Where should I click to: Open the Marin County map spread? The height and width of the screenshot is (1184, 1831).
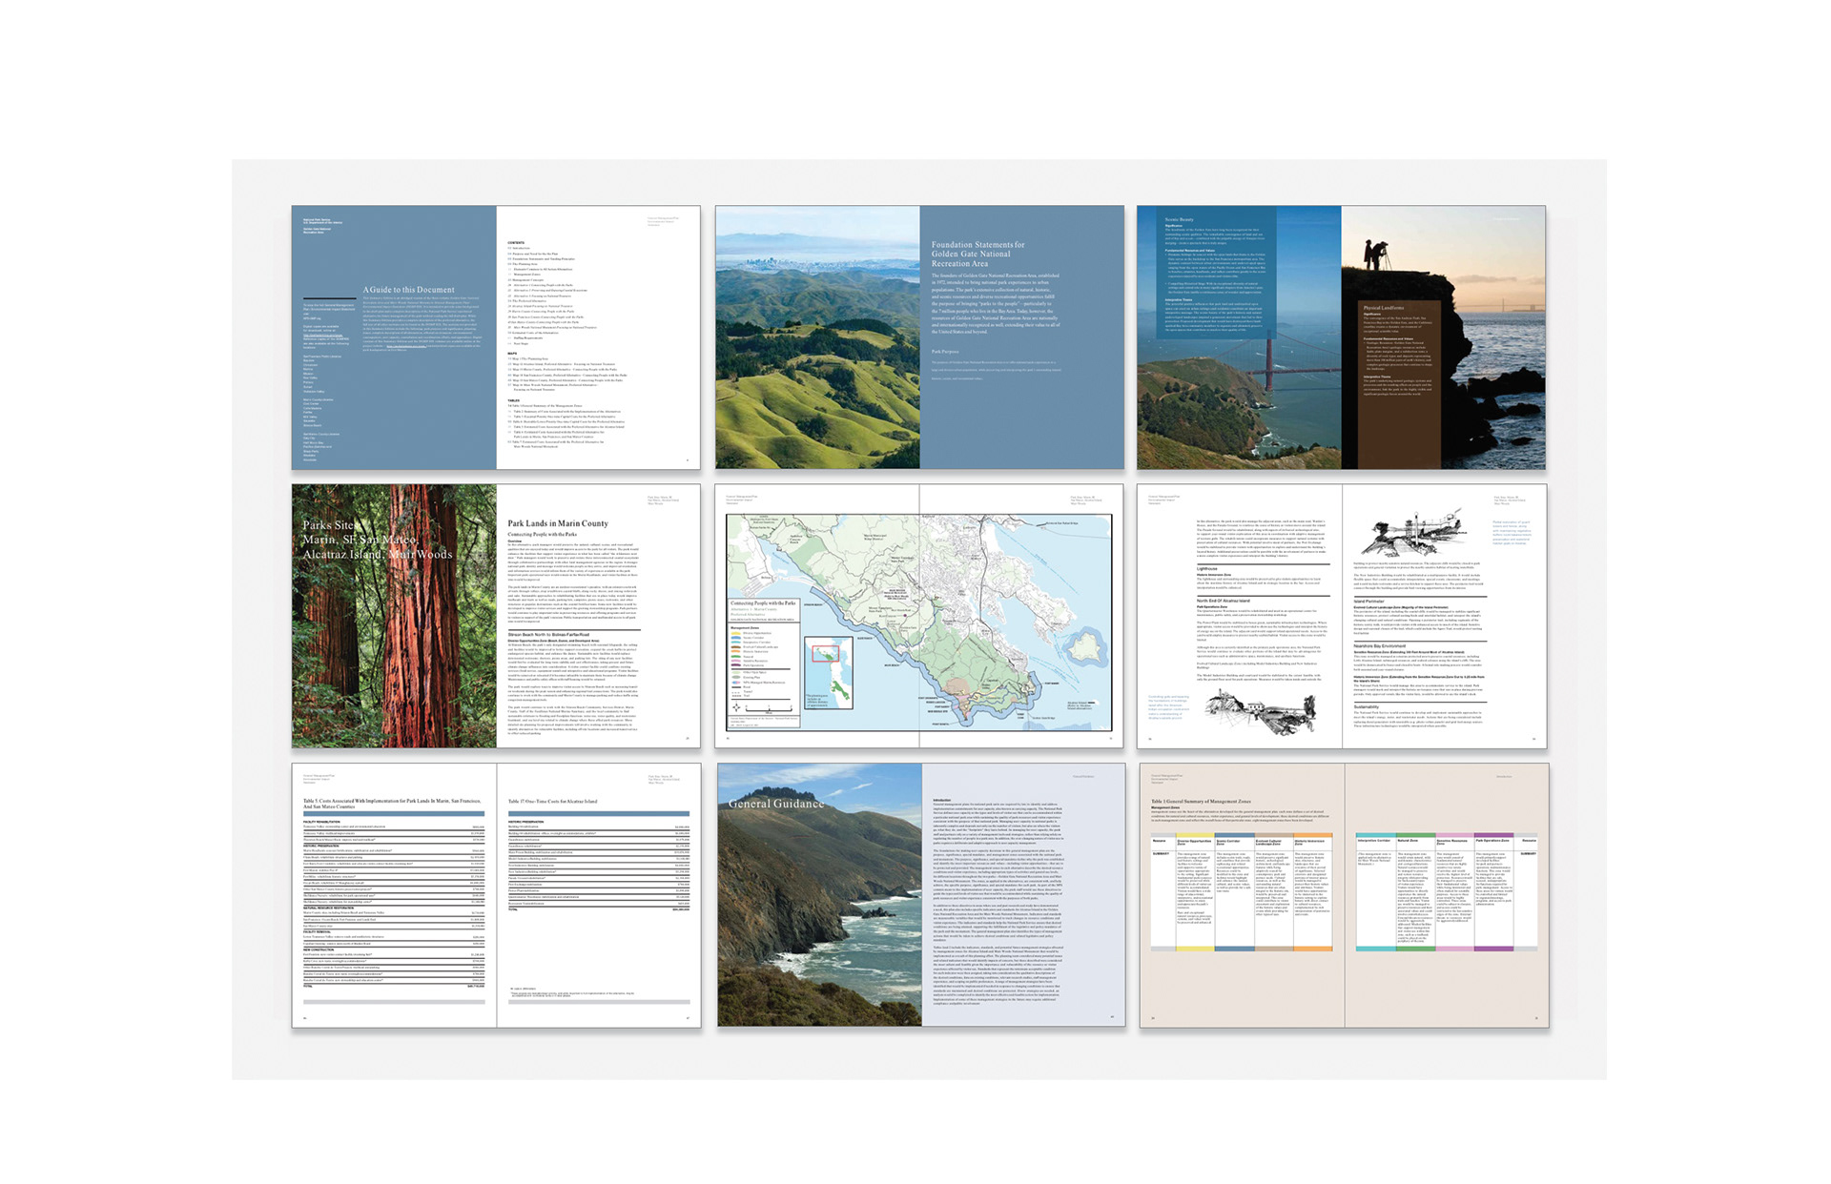click(954, 610)
